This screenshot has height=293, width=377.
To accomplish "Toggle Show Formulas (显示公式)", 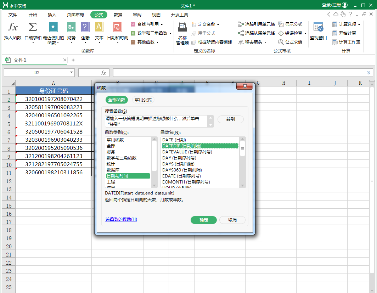I will coord(290,24).
